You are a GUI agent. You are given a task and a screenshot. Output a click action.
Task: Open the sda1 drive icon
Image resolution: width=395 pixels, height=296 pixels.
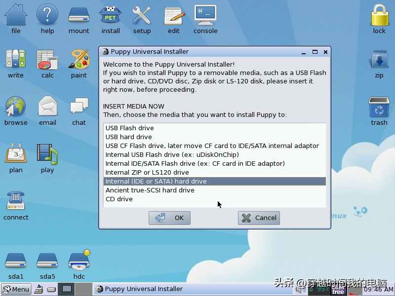click(x=16, y=260)
